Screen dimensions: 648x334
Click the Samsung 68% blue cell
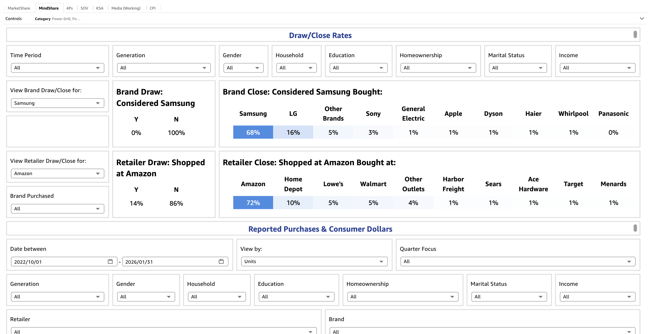click(x=253, y=132)
